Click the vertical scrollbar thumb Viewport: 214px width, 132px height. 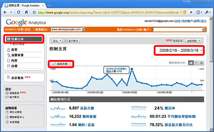(x=211, y=41)
